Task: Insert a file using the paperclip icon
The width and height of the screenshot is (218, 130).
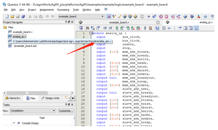Action: 145,28
